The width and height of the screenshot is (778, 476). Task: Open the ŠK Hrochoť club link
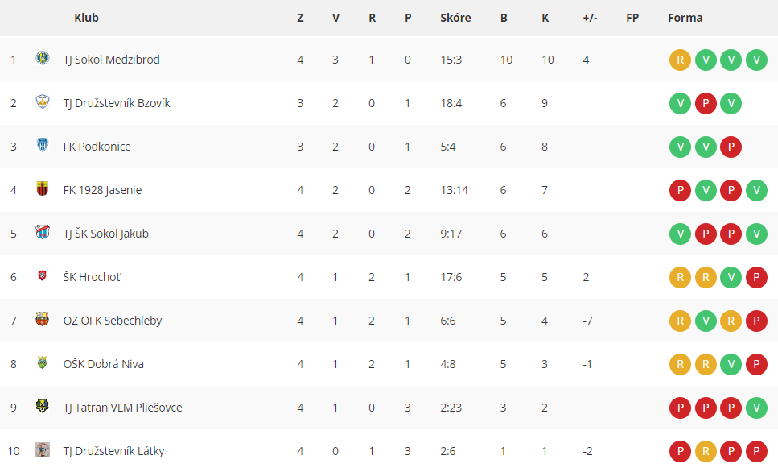pos(92,277)
